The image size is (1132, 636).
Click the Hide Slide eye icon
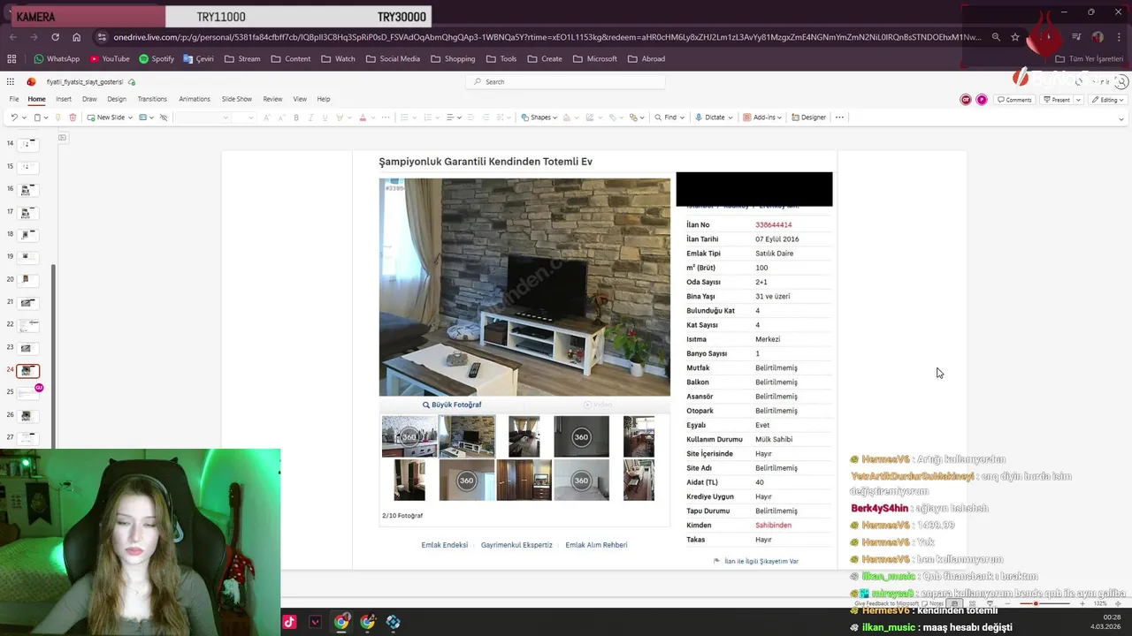164,117
